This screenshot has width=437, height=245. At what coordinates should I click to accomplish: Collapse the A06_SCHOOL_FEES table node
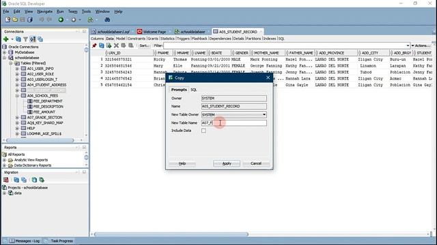tap(17, 96)
